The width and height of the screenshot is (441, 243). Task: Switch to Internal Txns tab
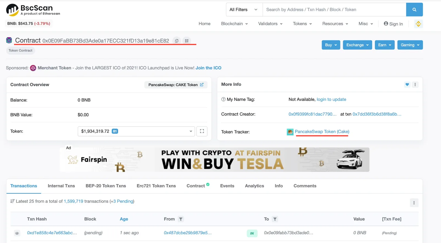click(x=61, y=186)
